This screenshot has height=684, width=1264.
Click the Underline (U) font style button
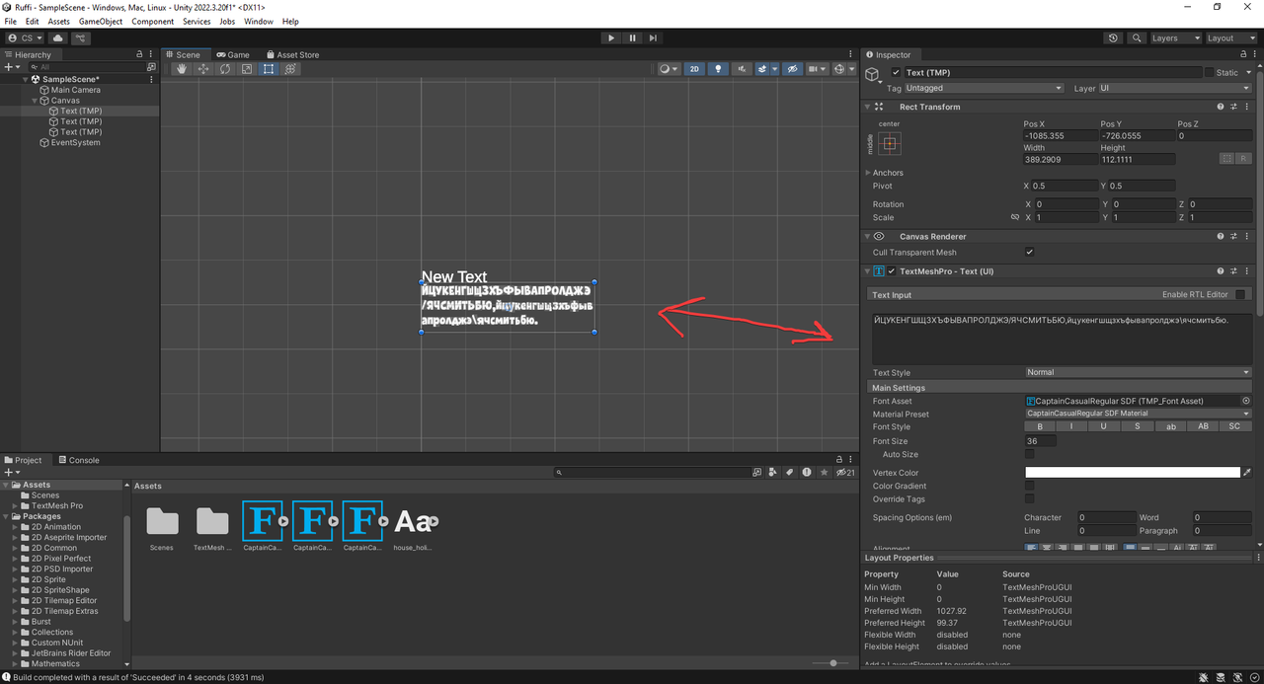pyautogui.click(x=1105, y=427)
